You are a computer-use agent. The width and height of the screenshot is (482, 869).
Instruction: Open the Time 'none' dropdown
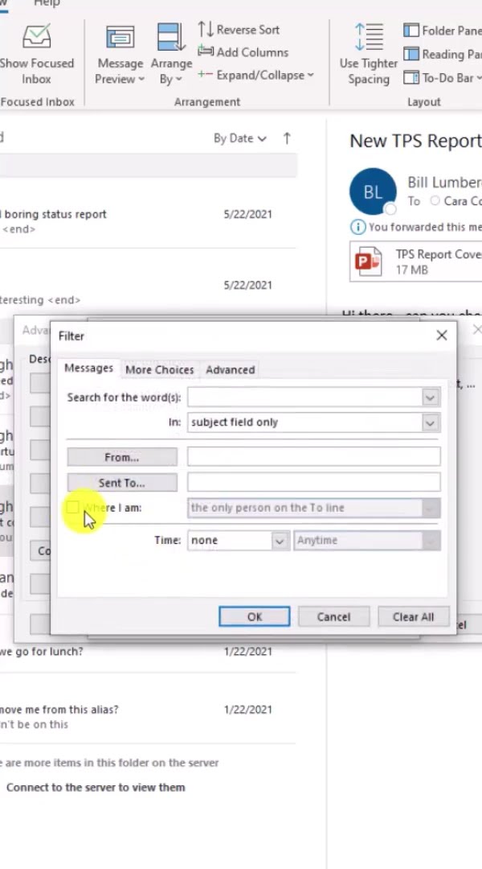pyautogui.click(x=239, y=541)
